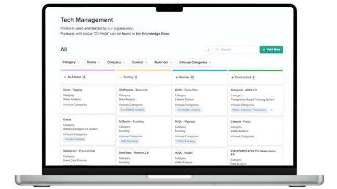Image resolution: width=337 pixels, height=189 pixels.
Task: Click the Female Football tag on Ovexa
Action: click(x=74, y=139)
